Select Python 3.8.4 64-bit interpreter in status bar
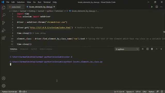165x93 pixels. [x=10, y=92]
